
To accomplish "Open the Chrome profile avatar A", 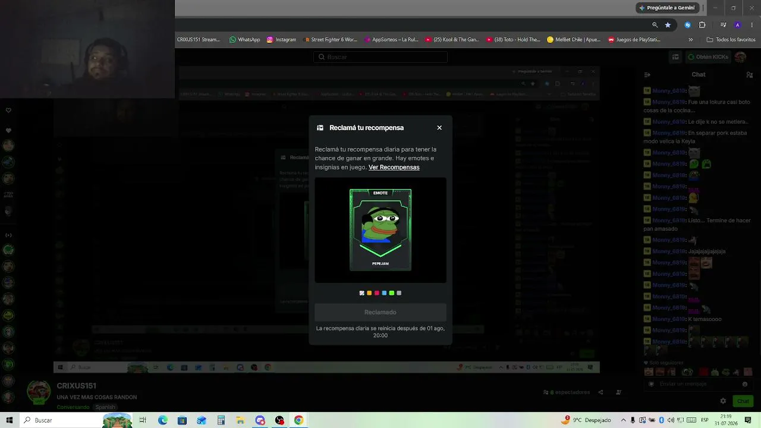I will 738,25.
